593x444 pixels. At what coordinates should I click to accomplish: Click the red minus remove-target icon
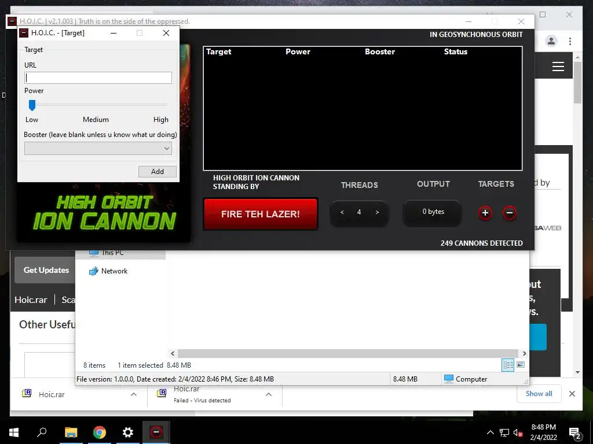point(510,213)
